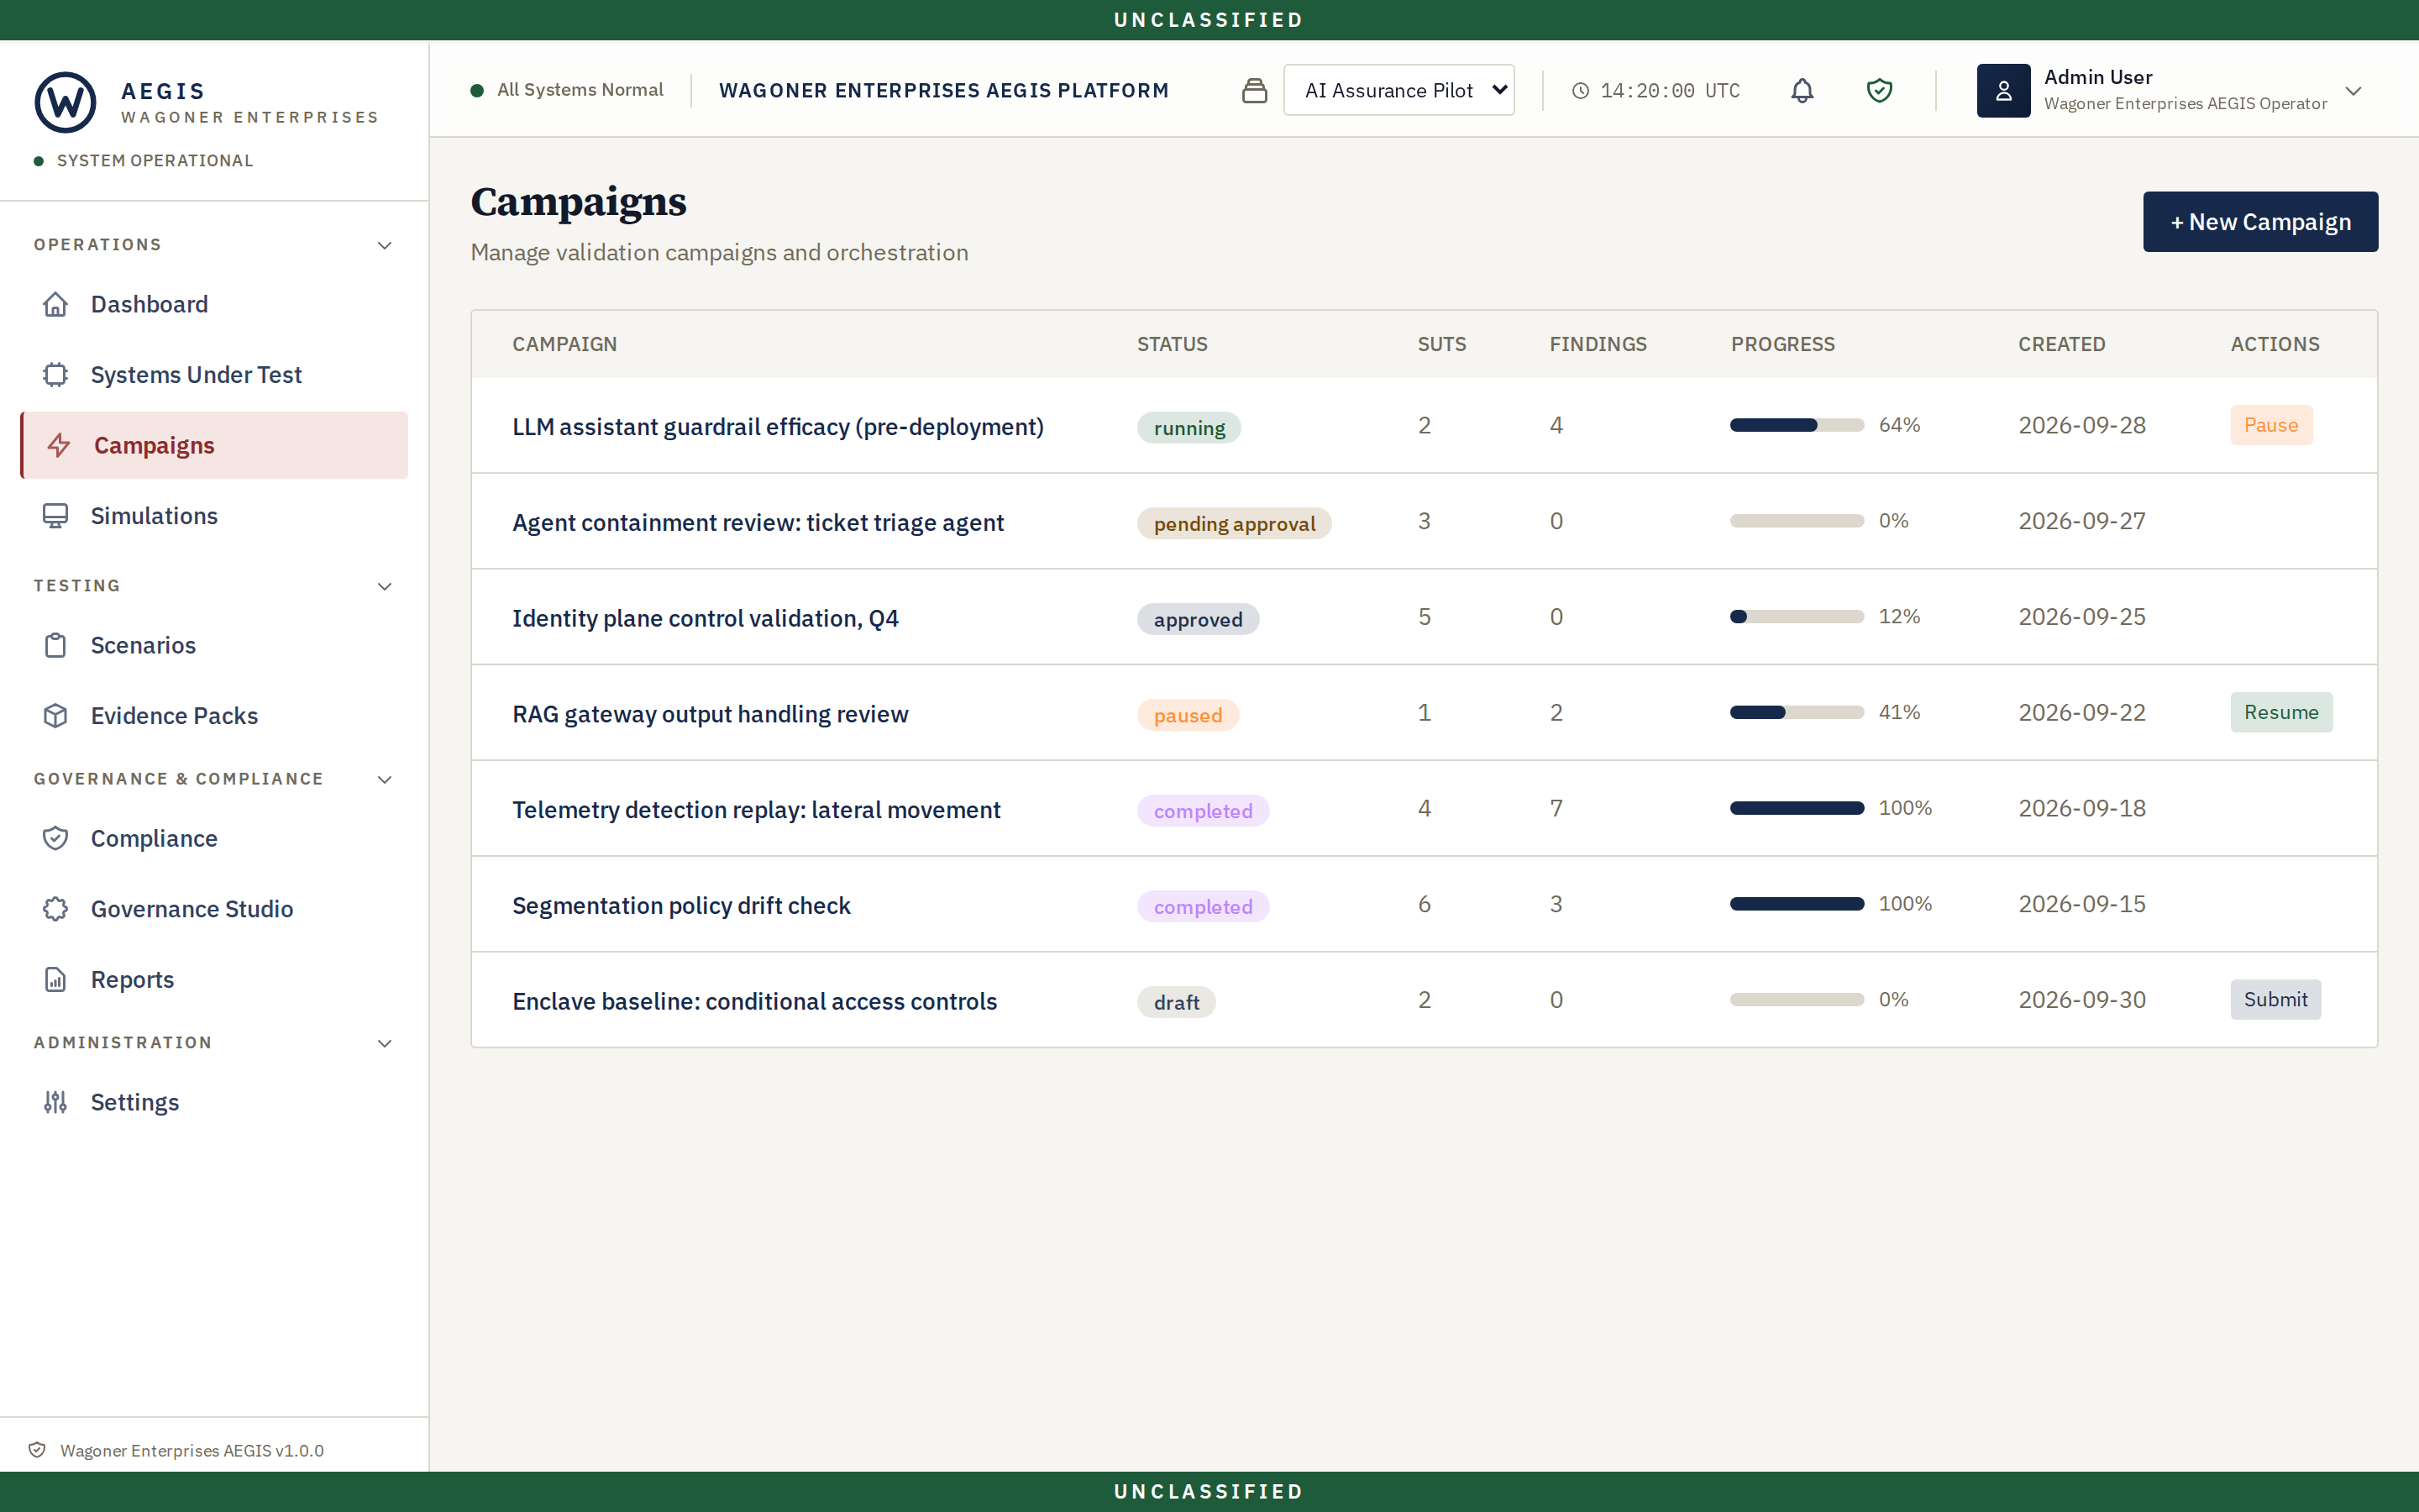This screenshot has width=2419, height=1512.
Task: Click the Dashboard home icon
Action: 56,304
